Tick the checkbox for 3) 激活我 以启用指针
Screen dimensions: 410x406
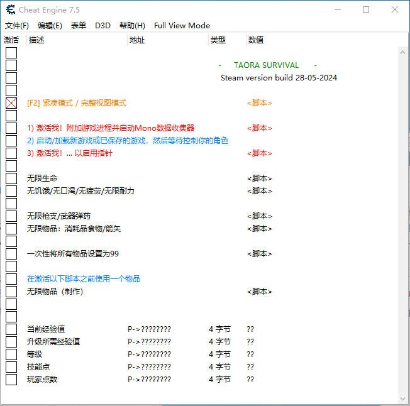11,153
